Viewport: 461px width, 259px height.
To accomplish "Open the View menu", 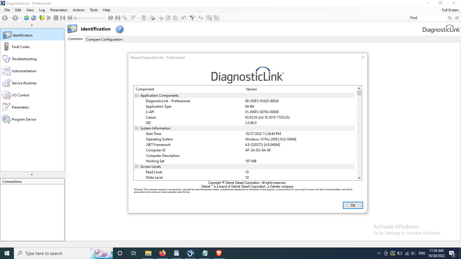I will [30, 10].
